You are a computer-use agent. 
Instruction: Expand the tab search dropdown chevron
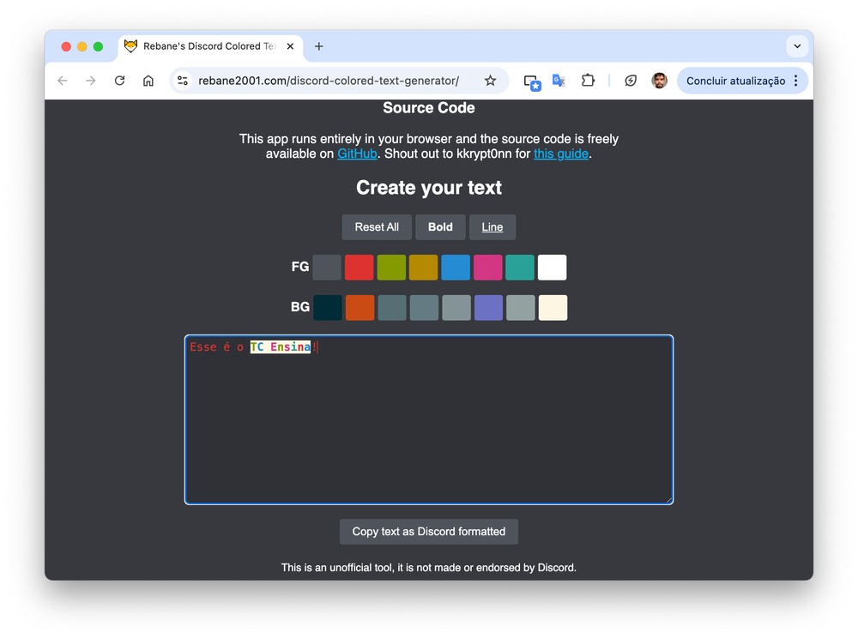[x=797, y=46]
